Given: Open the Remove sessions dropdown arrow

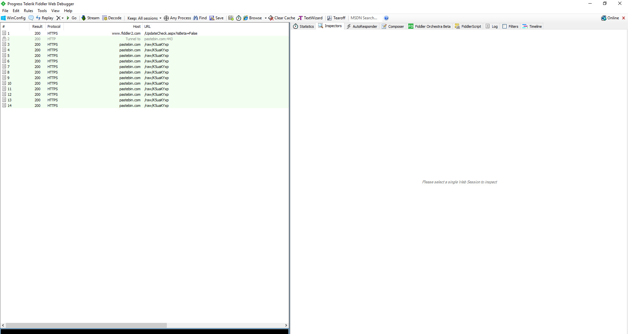Looking at the screenshot, I should click(63, 18).
